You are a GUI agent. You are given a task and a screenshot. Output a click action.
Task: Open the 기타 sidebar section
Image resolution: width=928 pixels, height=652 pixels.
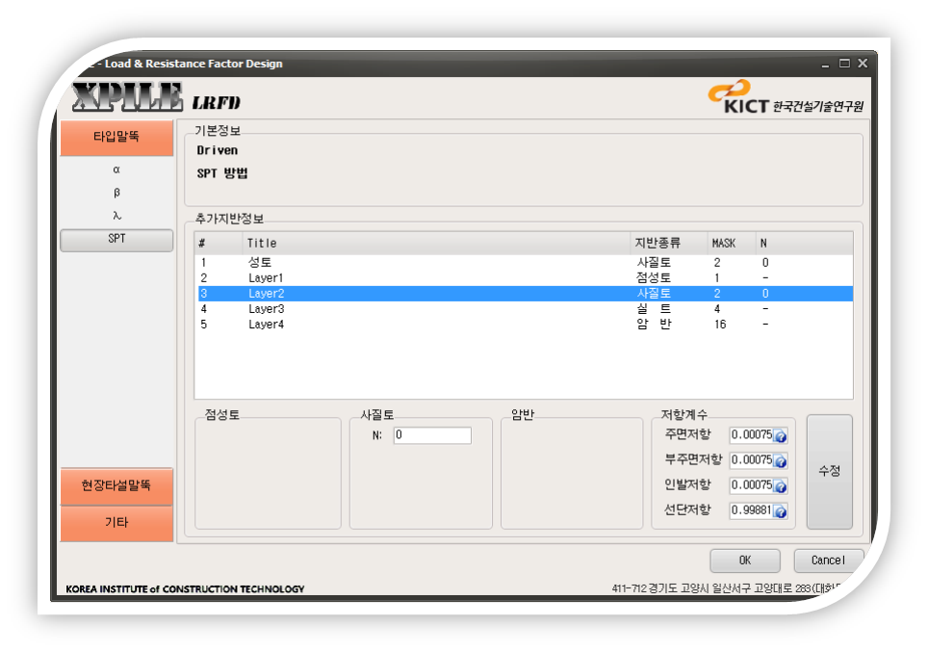click(x=116, y=524)
